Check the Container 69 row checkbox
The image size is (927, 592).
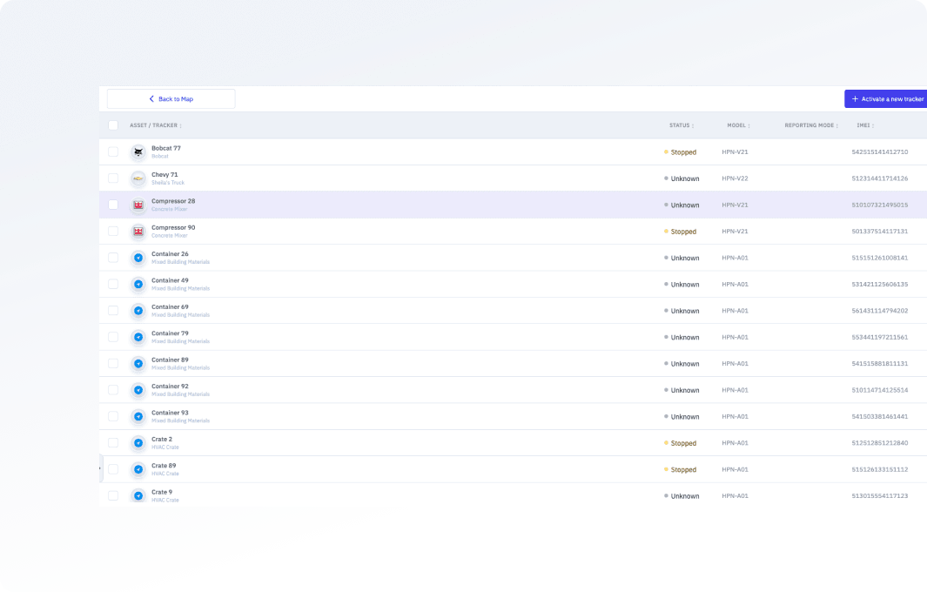(x=113, y=311)
